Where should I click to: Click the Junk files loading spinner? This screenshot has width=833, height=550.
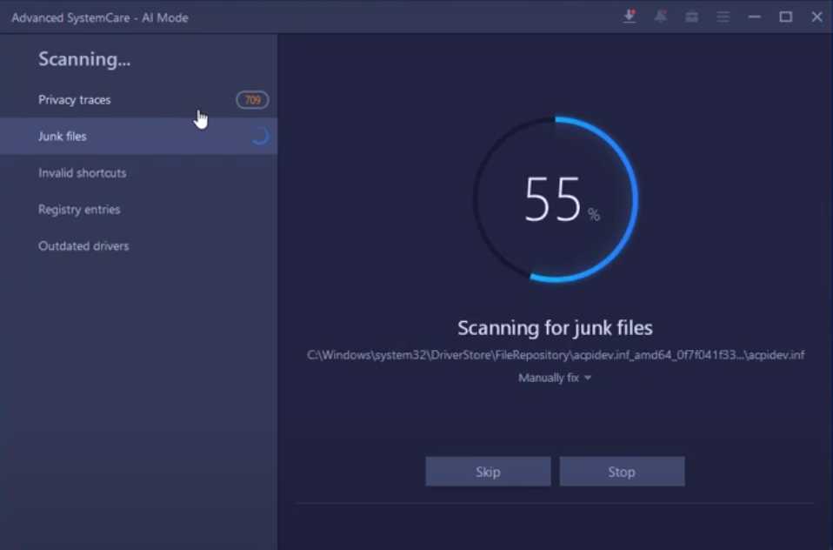click(x=260, y=136)
